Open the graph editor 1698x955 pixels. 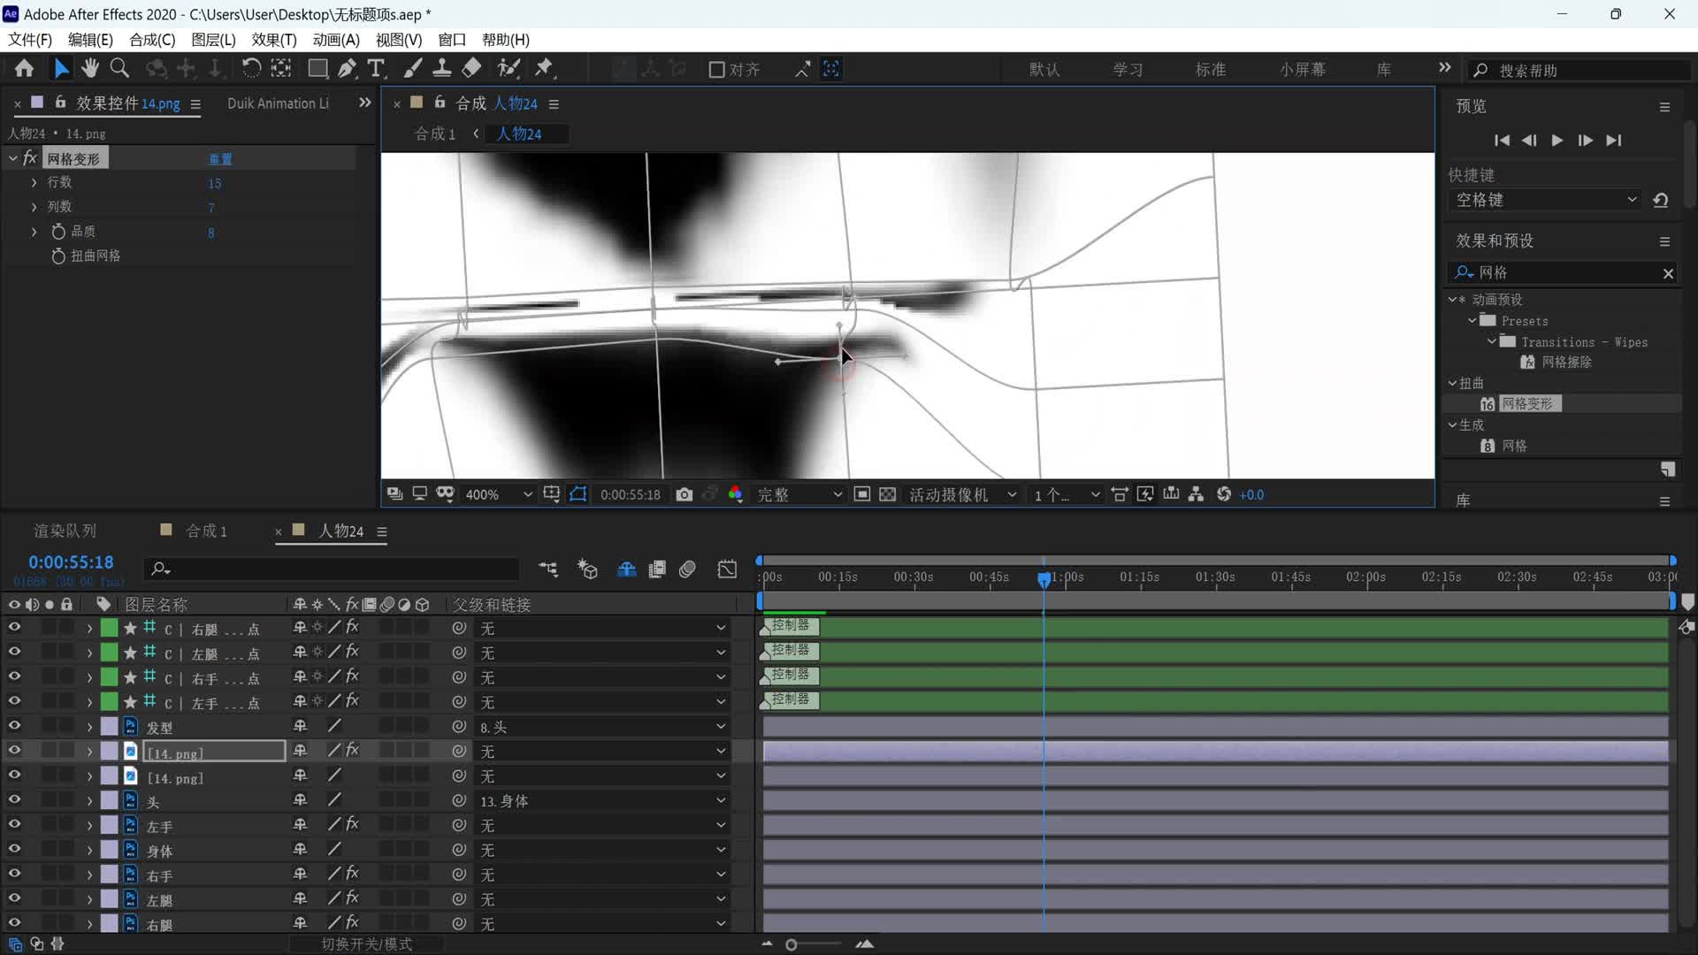tap(727, 569)
